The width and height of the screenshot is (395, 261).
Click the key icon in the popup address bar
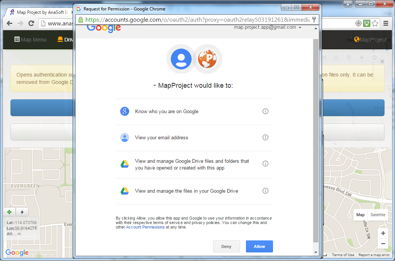pos(314,19)
